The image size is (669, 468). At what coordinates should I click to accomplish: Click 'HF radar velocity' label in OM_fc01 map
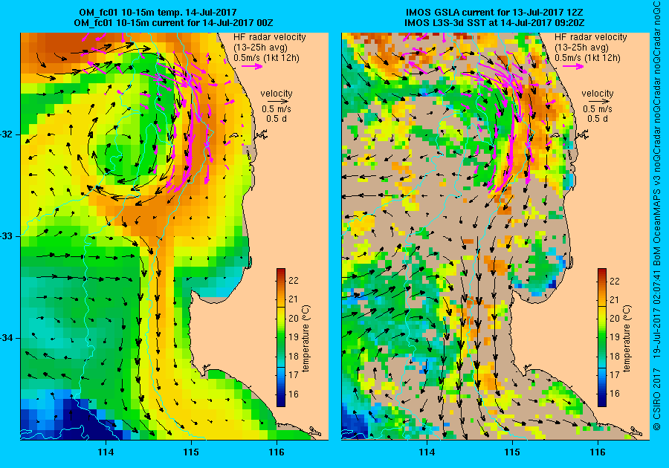click(x=270, y=37)
